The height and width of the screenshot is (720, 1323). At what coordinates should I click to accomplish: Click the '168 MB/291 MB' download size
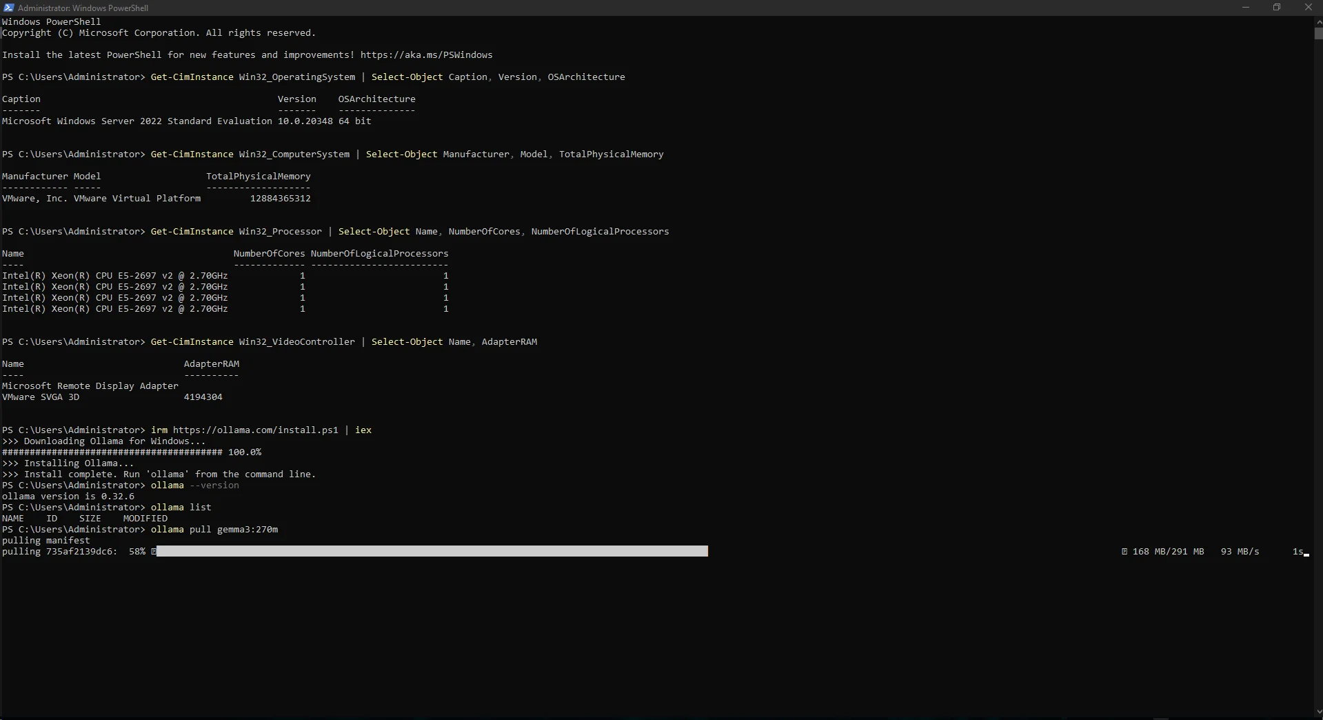coord(1169,552)
